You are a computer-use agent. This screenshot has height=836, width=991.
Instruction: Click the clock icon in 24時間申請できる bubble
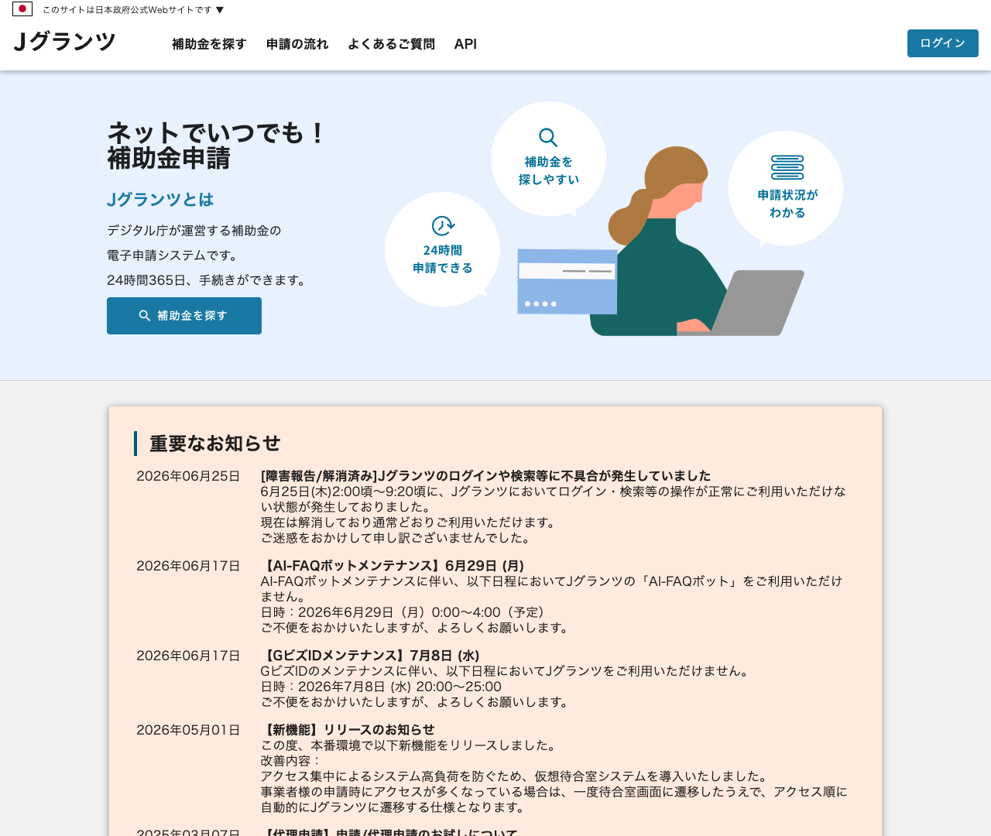(x=443, y=226)
